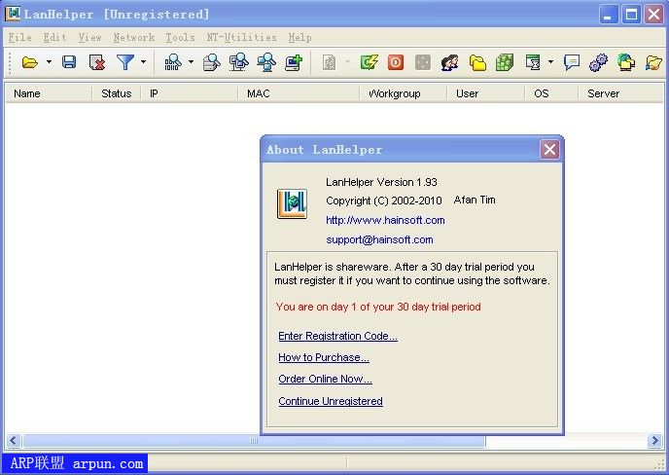Image resolution: width=669 pixels, height=475 pixels.
Task: Expand the scheduler dropdown arrow
Action: [x=550, y=62]
